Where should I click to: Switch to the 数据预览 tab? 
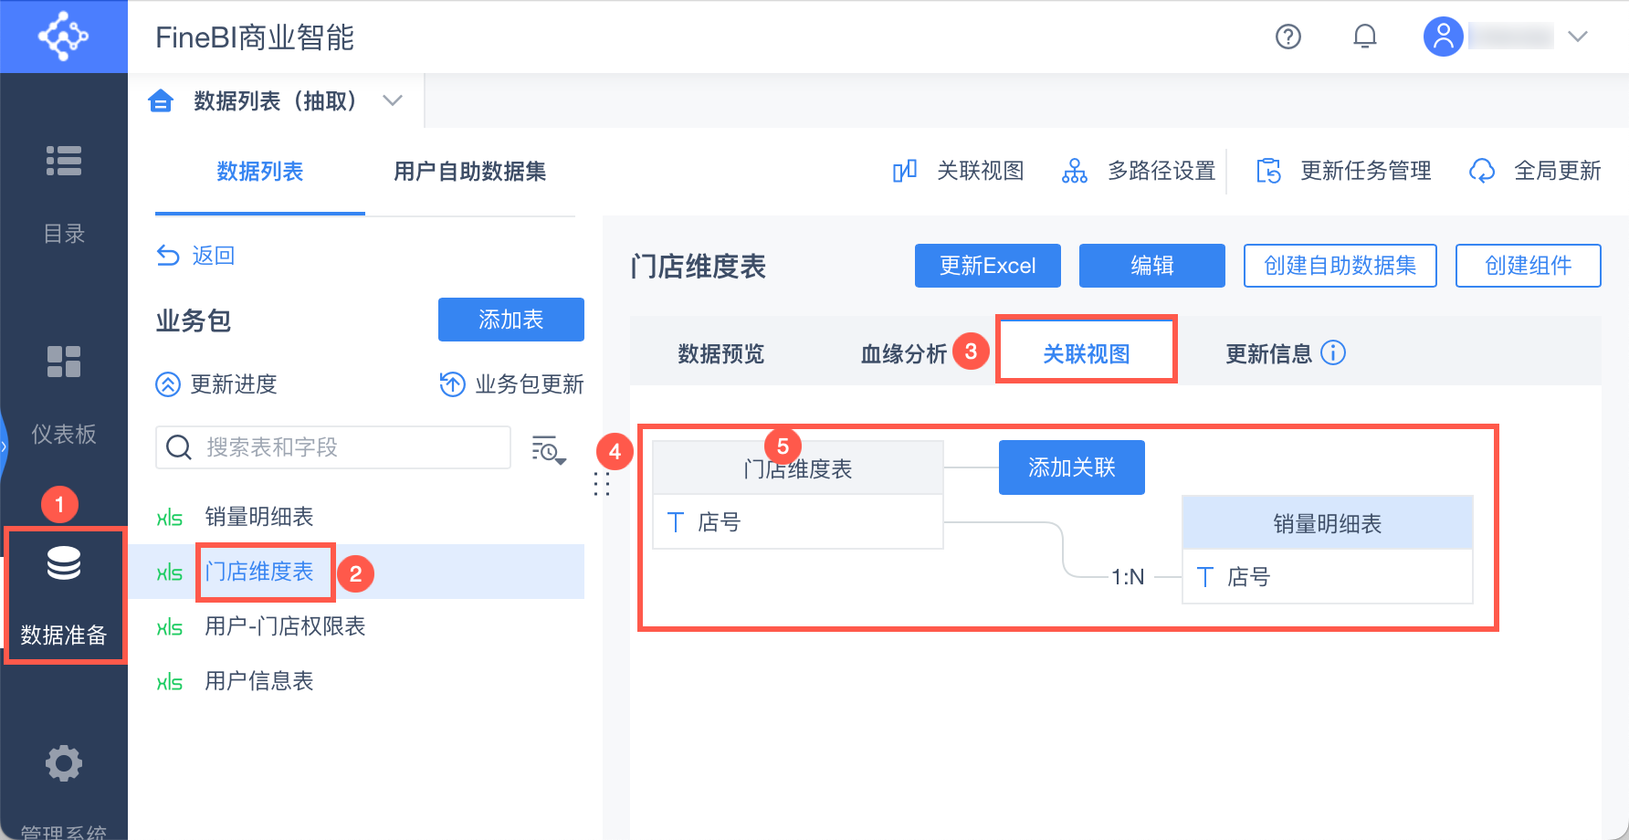721,353
